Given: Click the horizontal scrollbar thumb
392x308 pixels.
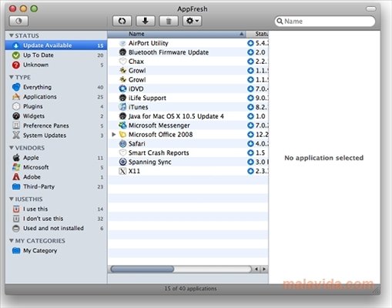Looking at the screenshot, I should pyautogui.click(x=142, y=269).
